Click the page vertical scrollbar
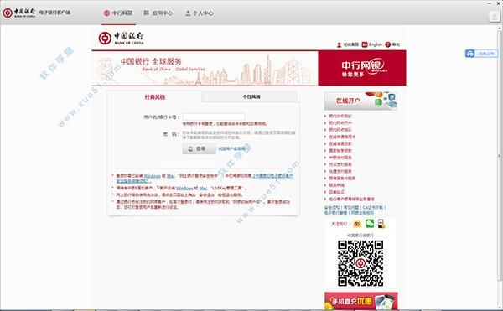 coord(500,167)
